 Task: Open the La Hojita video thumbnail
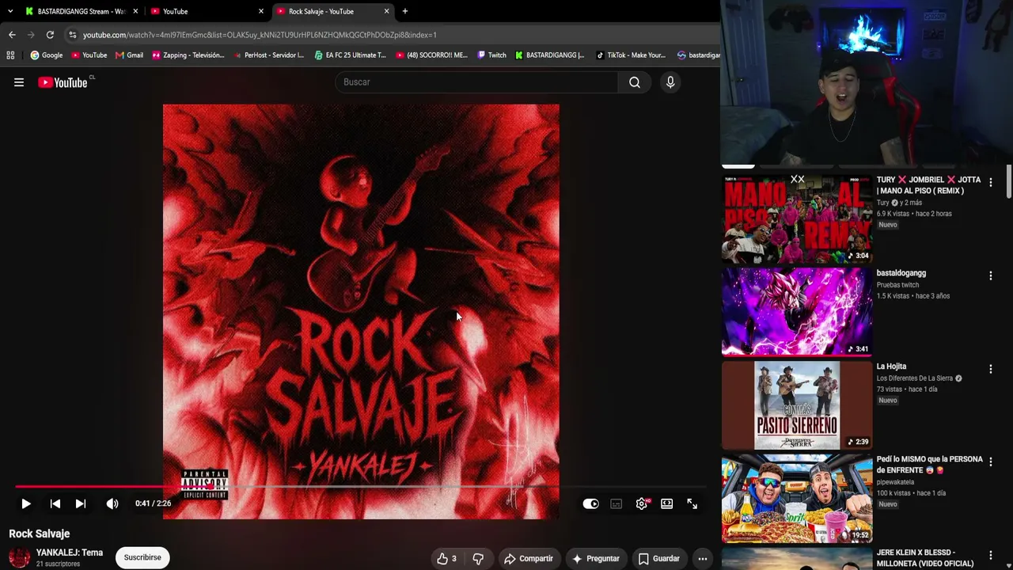click(797, 405)
